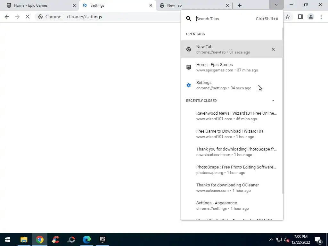Viewport: 328px width, 246px height.
Task: Collapse the Recently Closed section
Action: click(x=273, y=101)
